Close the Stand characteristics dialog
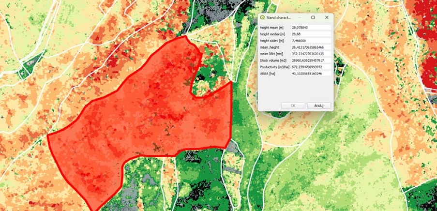Image resolution: width=437 pixels, height=211 pixels. pos(327,17)
